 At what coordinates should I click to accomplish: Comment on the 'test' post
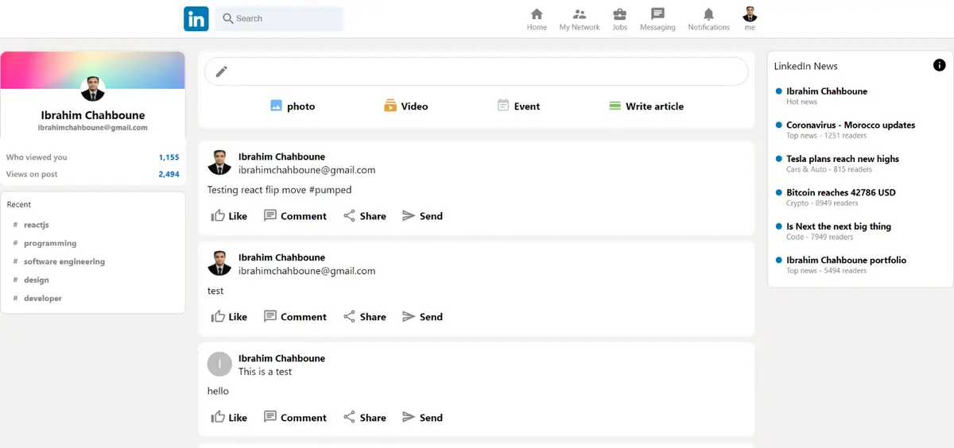[x=295, y=317]
